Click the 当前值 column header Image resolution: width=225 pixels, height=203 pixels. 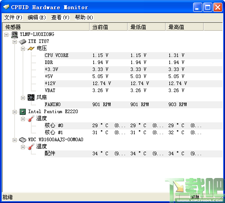coord(108,27)
